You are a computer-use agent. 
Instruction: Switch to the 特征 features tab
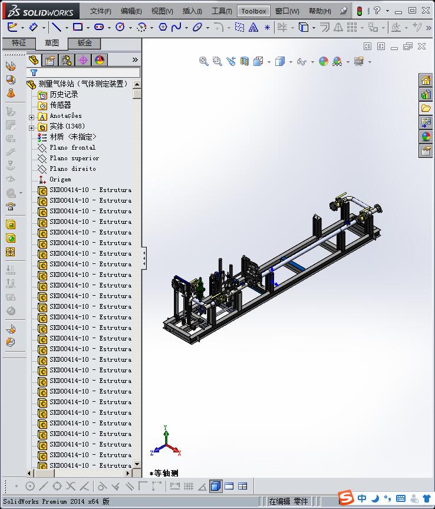tap(19, 43)
